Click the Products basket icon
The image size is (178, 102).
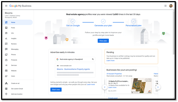click(6, 60)
